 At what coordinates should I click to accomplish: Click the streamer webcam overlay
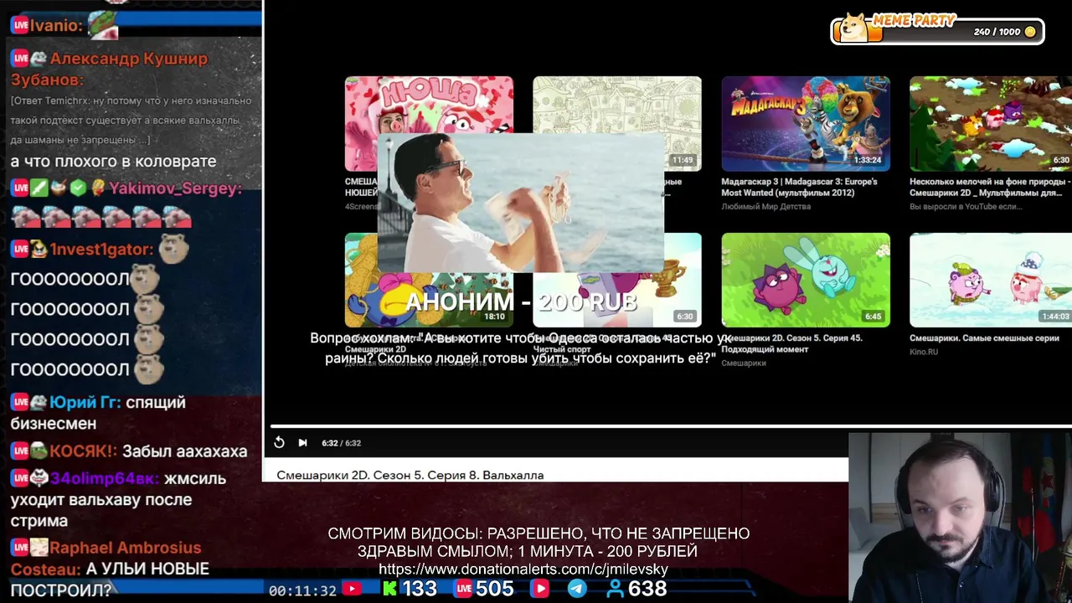960,517
